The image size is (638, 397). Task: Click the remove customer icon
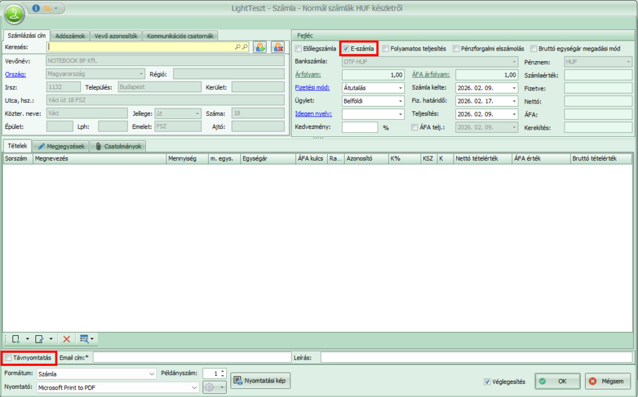tap(278, 47)
